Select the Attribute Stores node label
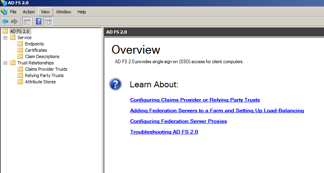 [x=40, y=82]
